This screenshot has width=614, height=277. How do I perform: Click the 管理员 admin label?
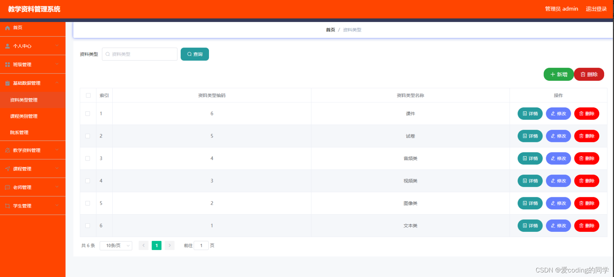[x=561, y=9]
